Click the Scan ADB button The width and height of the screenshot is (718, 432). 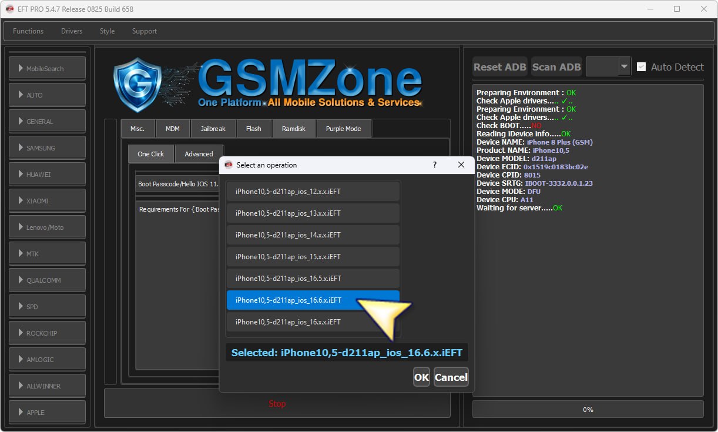(x=556, y=67)
